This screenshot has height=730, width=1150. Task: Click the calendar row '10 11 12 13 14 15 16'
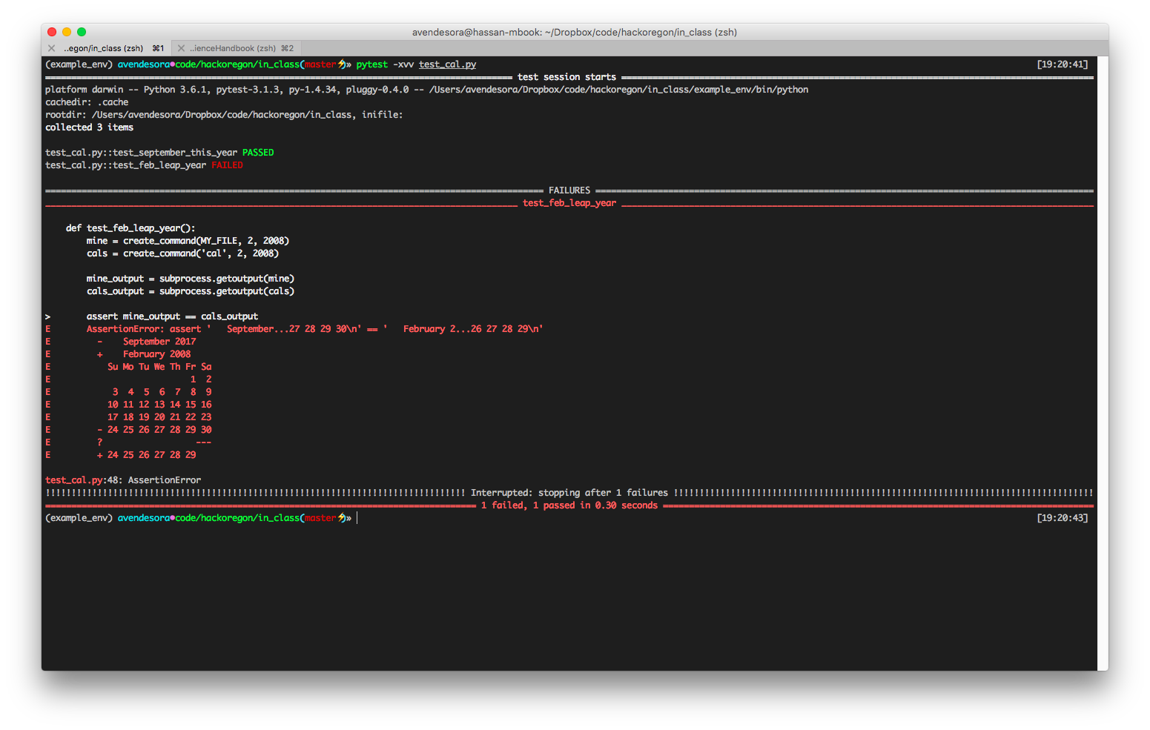click(x=159, y=405)
